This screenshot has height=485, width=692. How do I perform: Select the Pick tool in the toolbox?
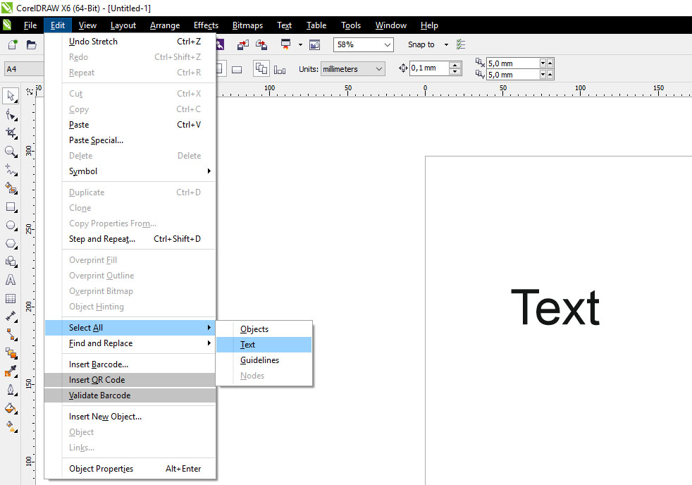point(11,95)
